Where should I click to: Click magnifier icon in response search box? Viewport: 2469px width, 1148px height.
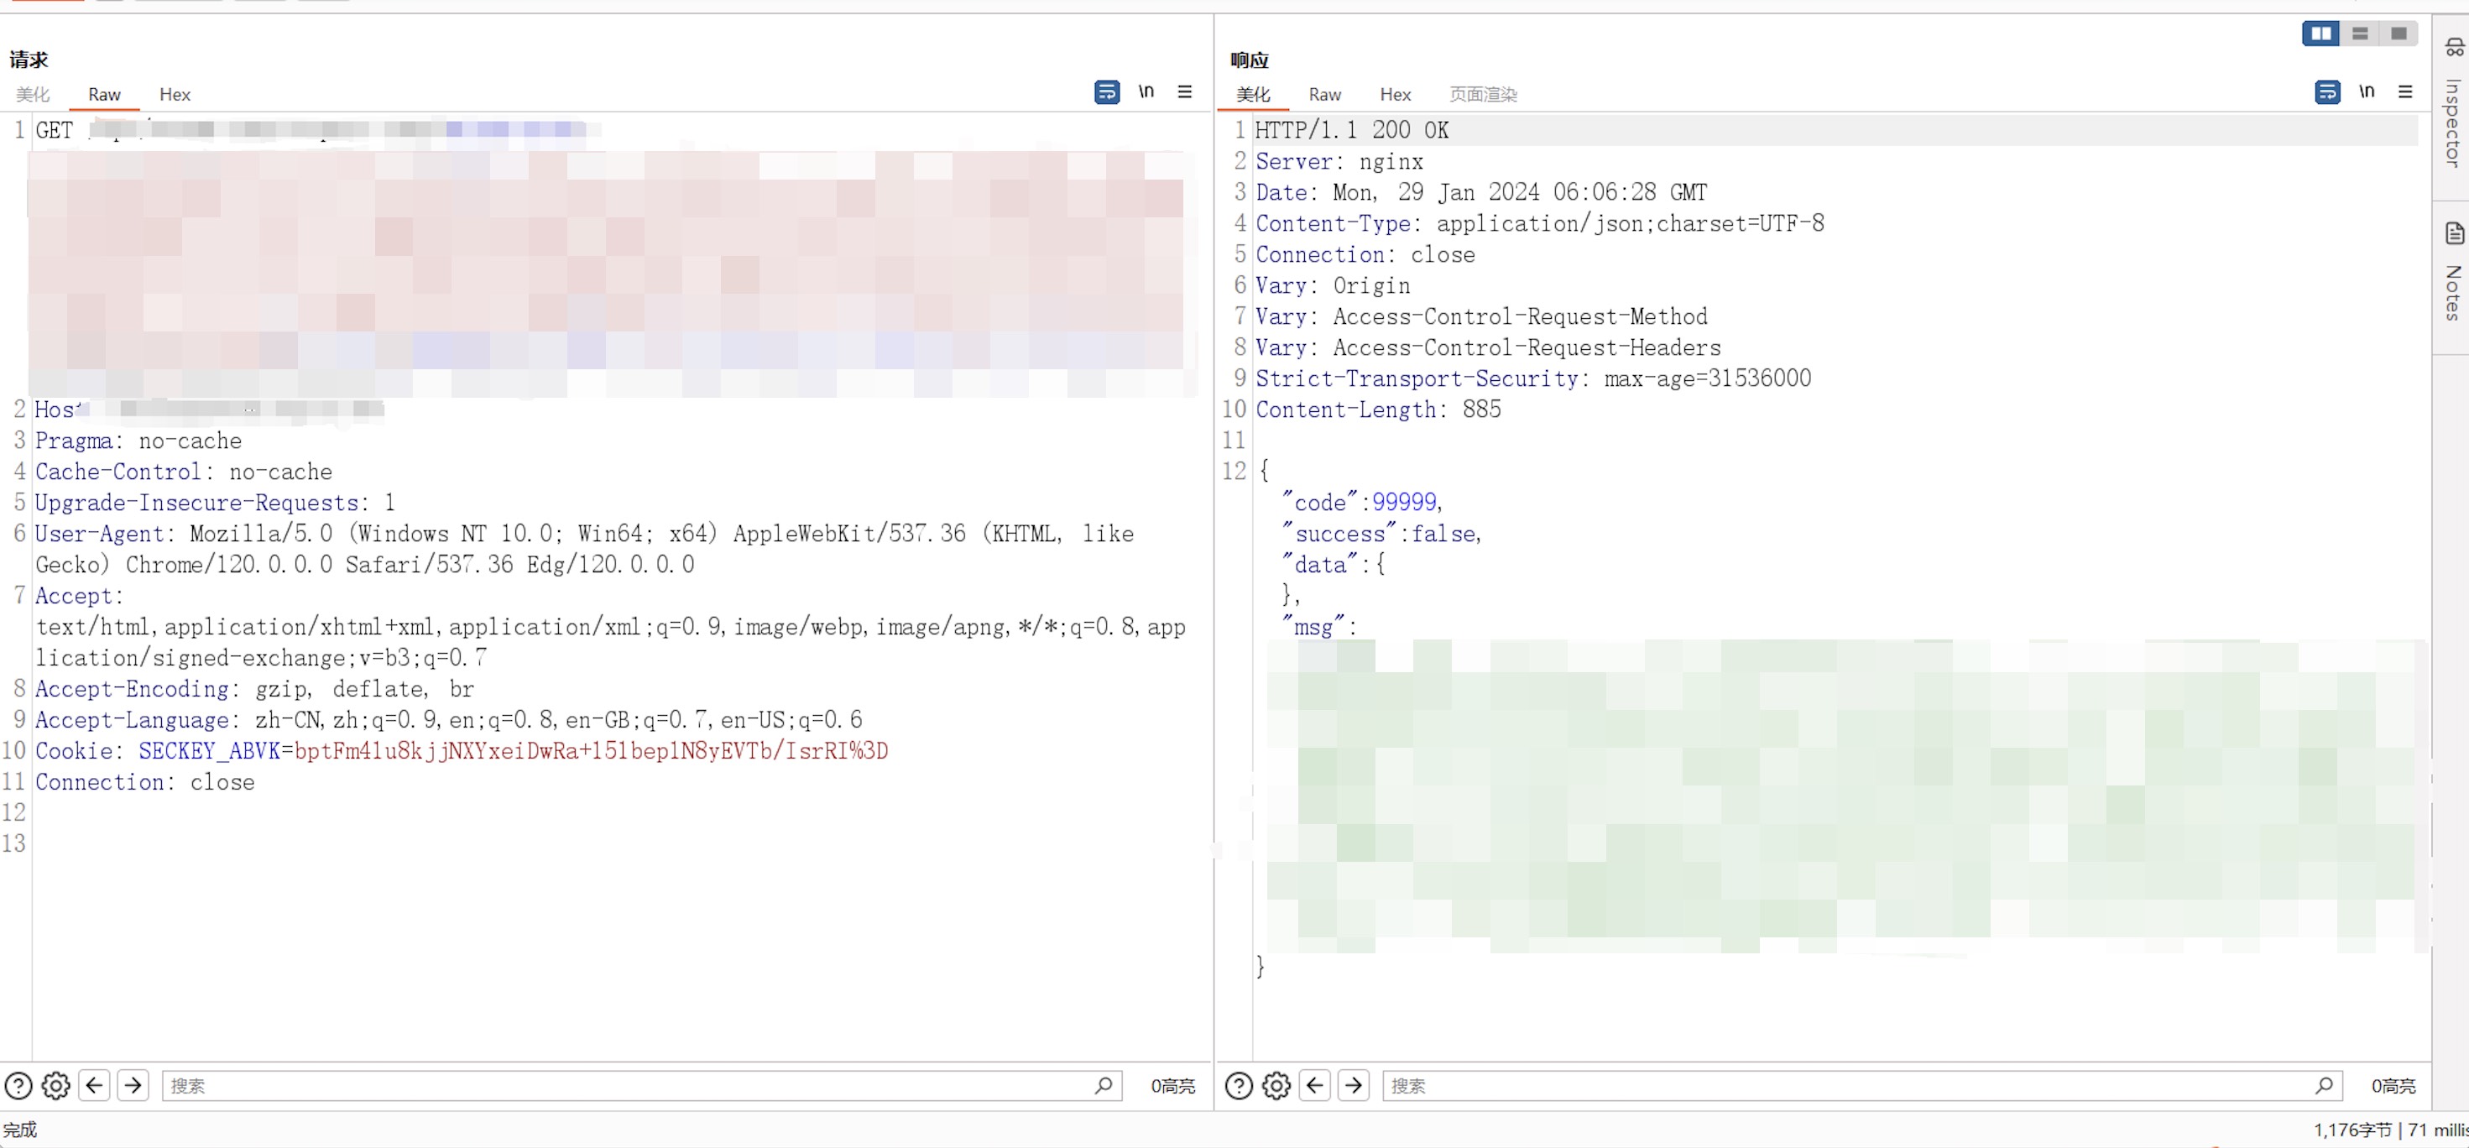click(x=2323, y=1086)
